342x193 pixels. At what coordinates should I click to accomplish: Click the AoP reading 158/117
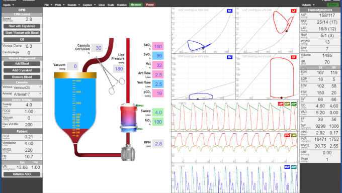327,15
